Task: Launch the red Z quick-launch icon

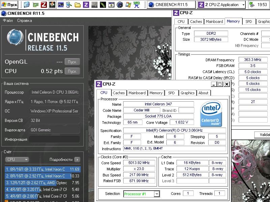Action: point(44,5)
